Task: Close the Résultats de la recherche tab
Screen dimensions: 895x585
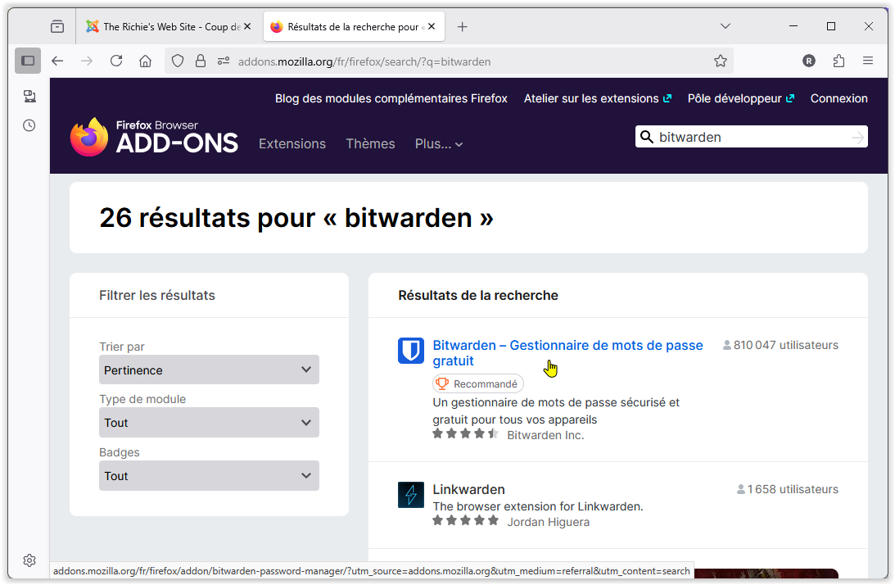Action: tap(432, 26)
